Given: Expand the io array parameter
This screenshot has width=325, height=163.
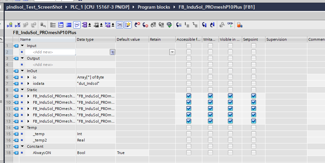Looking at the screenshot, I should (x=28, y=77).
